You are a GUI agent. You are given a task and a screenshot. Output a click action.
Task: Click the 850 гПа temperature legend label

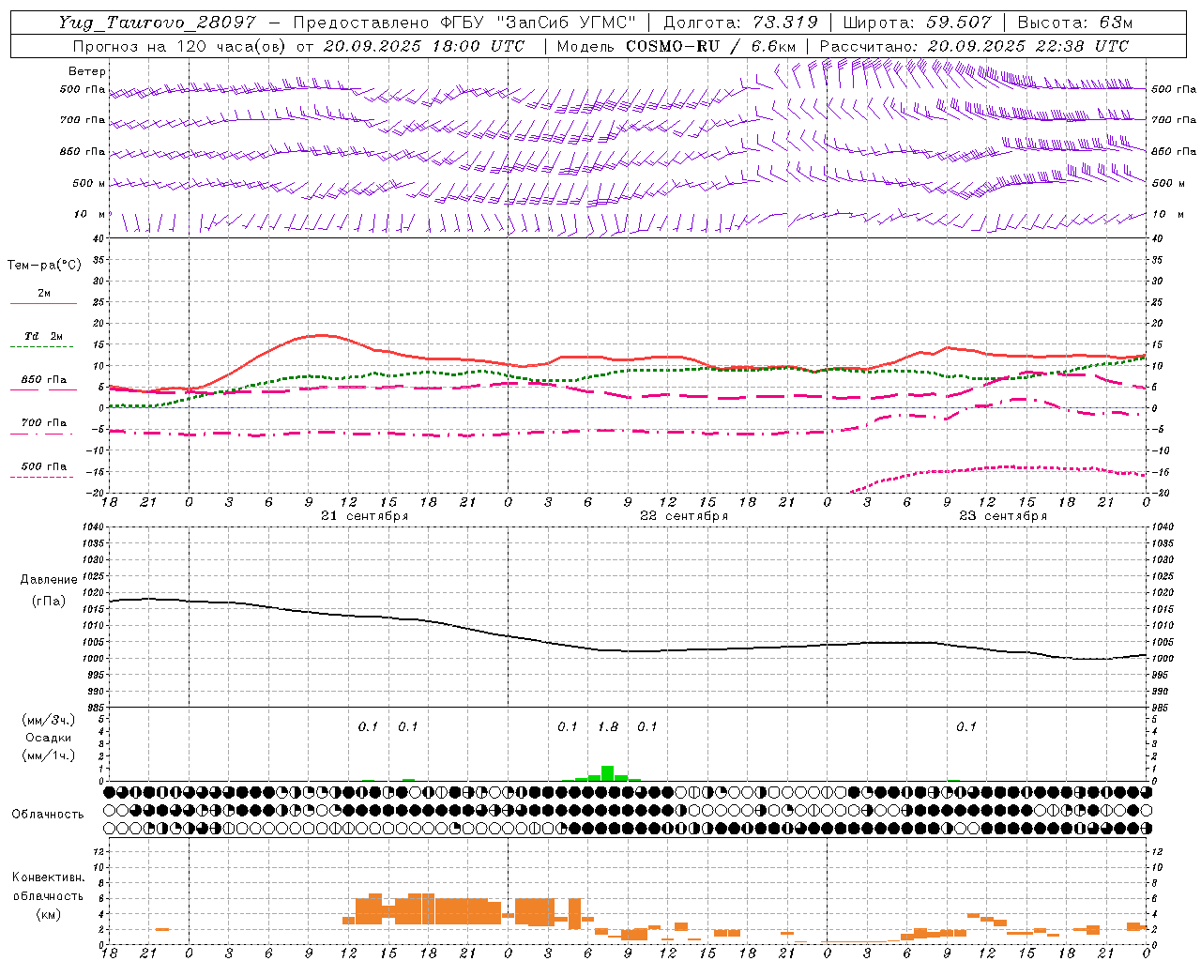[44, 380]
